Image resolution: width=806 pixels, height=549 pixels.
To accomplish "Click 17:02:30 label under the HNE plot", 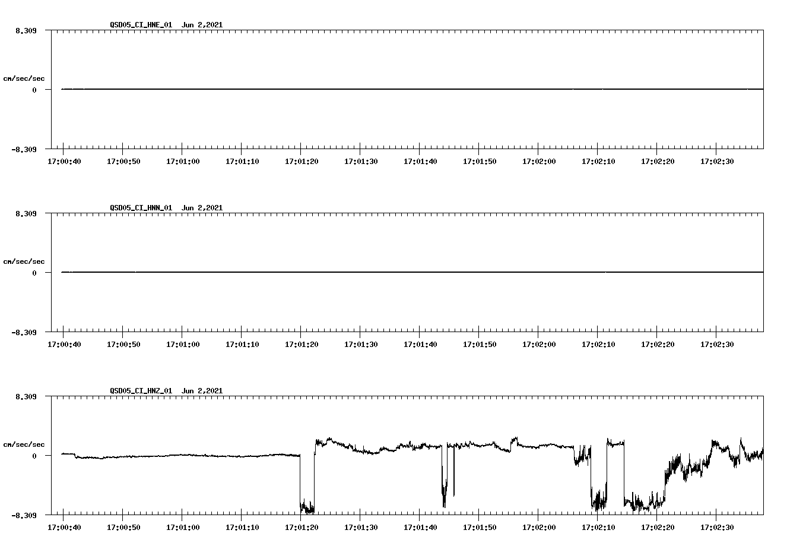I will [x=717, y=162].
